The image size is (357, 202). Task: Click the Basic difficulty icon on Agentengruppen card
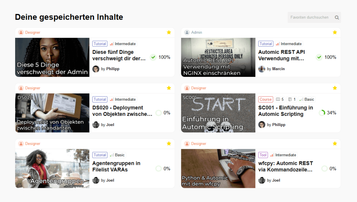click(111, 155)
